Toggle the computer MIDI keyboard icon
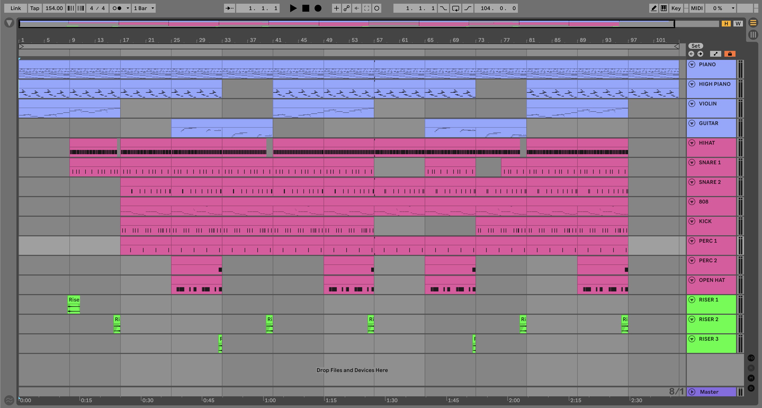 point(664,8)
